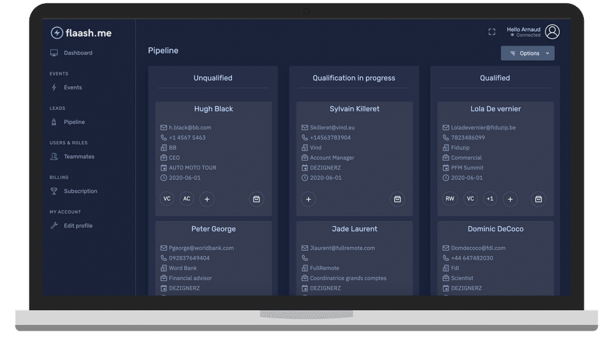The image size is (612, 344).
Task: Click email Domdecoco@fdl.com
Action: 478,248
